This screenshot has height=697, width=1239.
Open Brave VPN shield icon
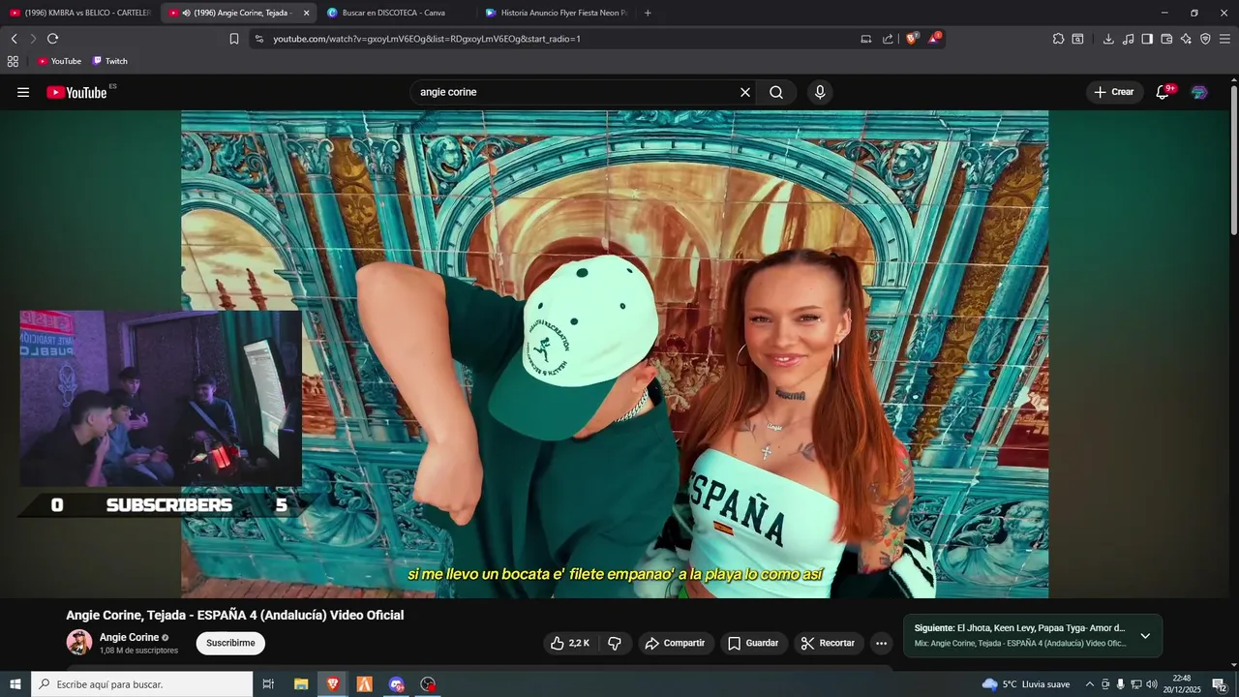(x=1205, y=39)
